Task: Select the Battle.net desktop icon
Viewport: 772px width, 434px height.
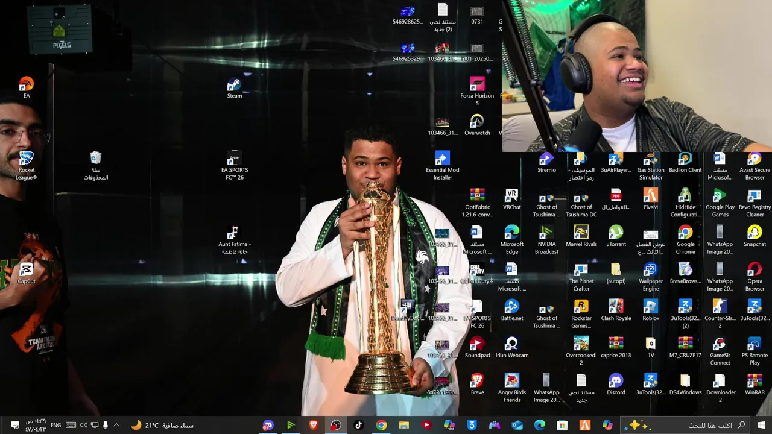Action: coord(512,310)
